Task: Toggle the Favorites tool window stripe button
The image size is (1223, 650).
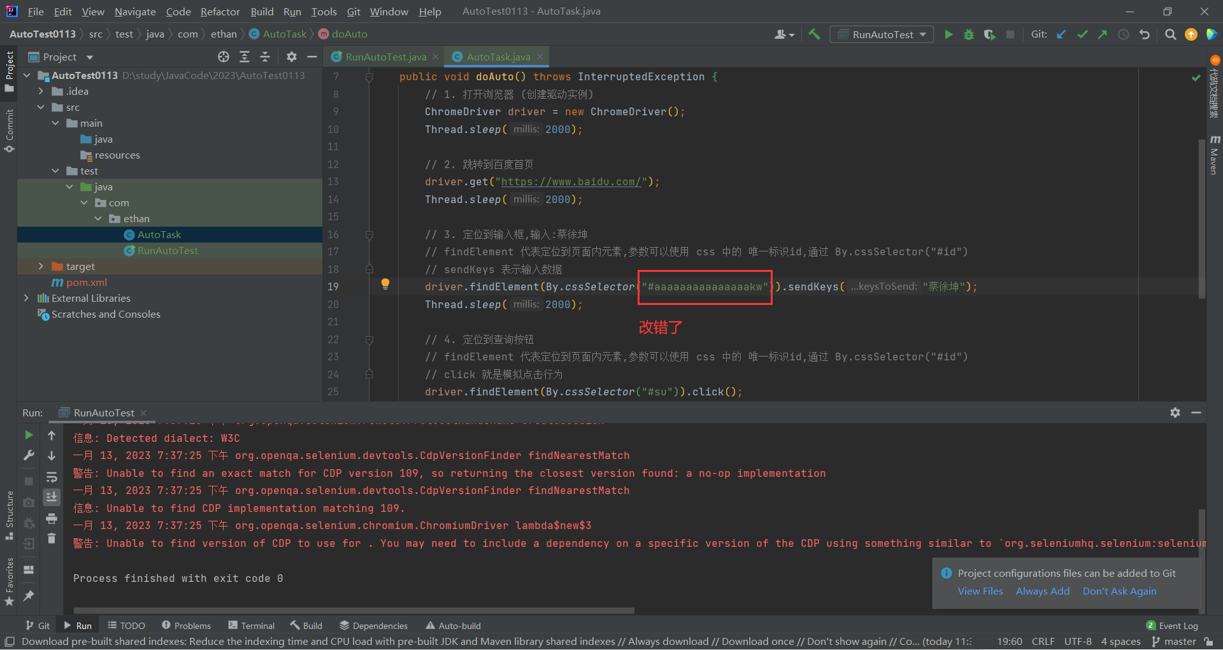Action: (9, 582)
